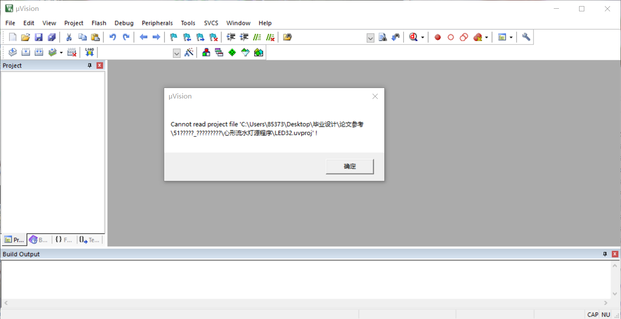Open Configuration wrench icon

point(526,37)
